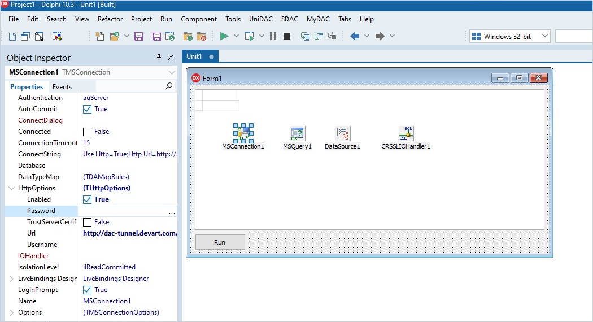Toggle the HttpOptions Enabled checkbox
Image resolution: width=593 pixels, height=322 pixels.
point(88,200)
